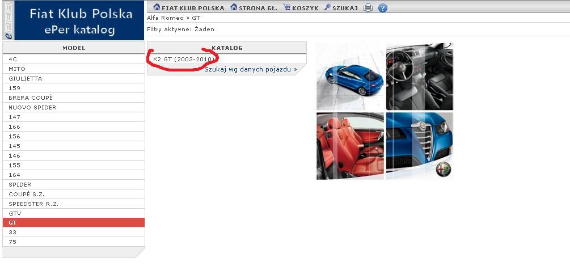Select the NUOVO SPIDER model
The image size is (570, 270).
tap(74, 107)
